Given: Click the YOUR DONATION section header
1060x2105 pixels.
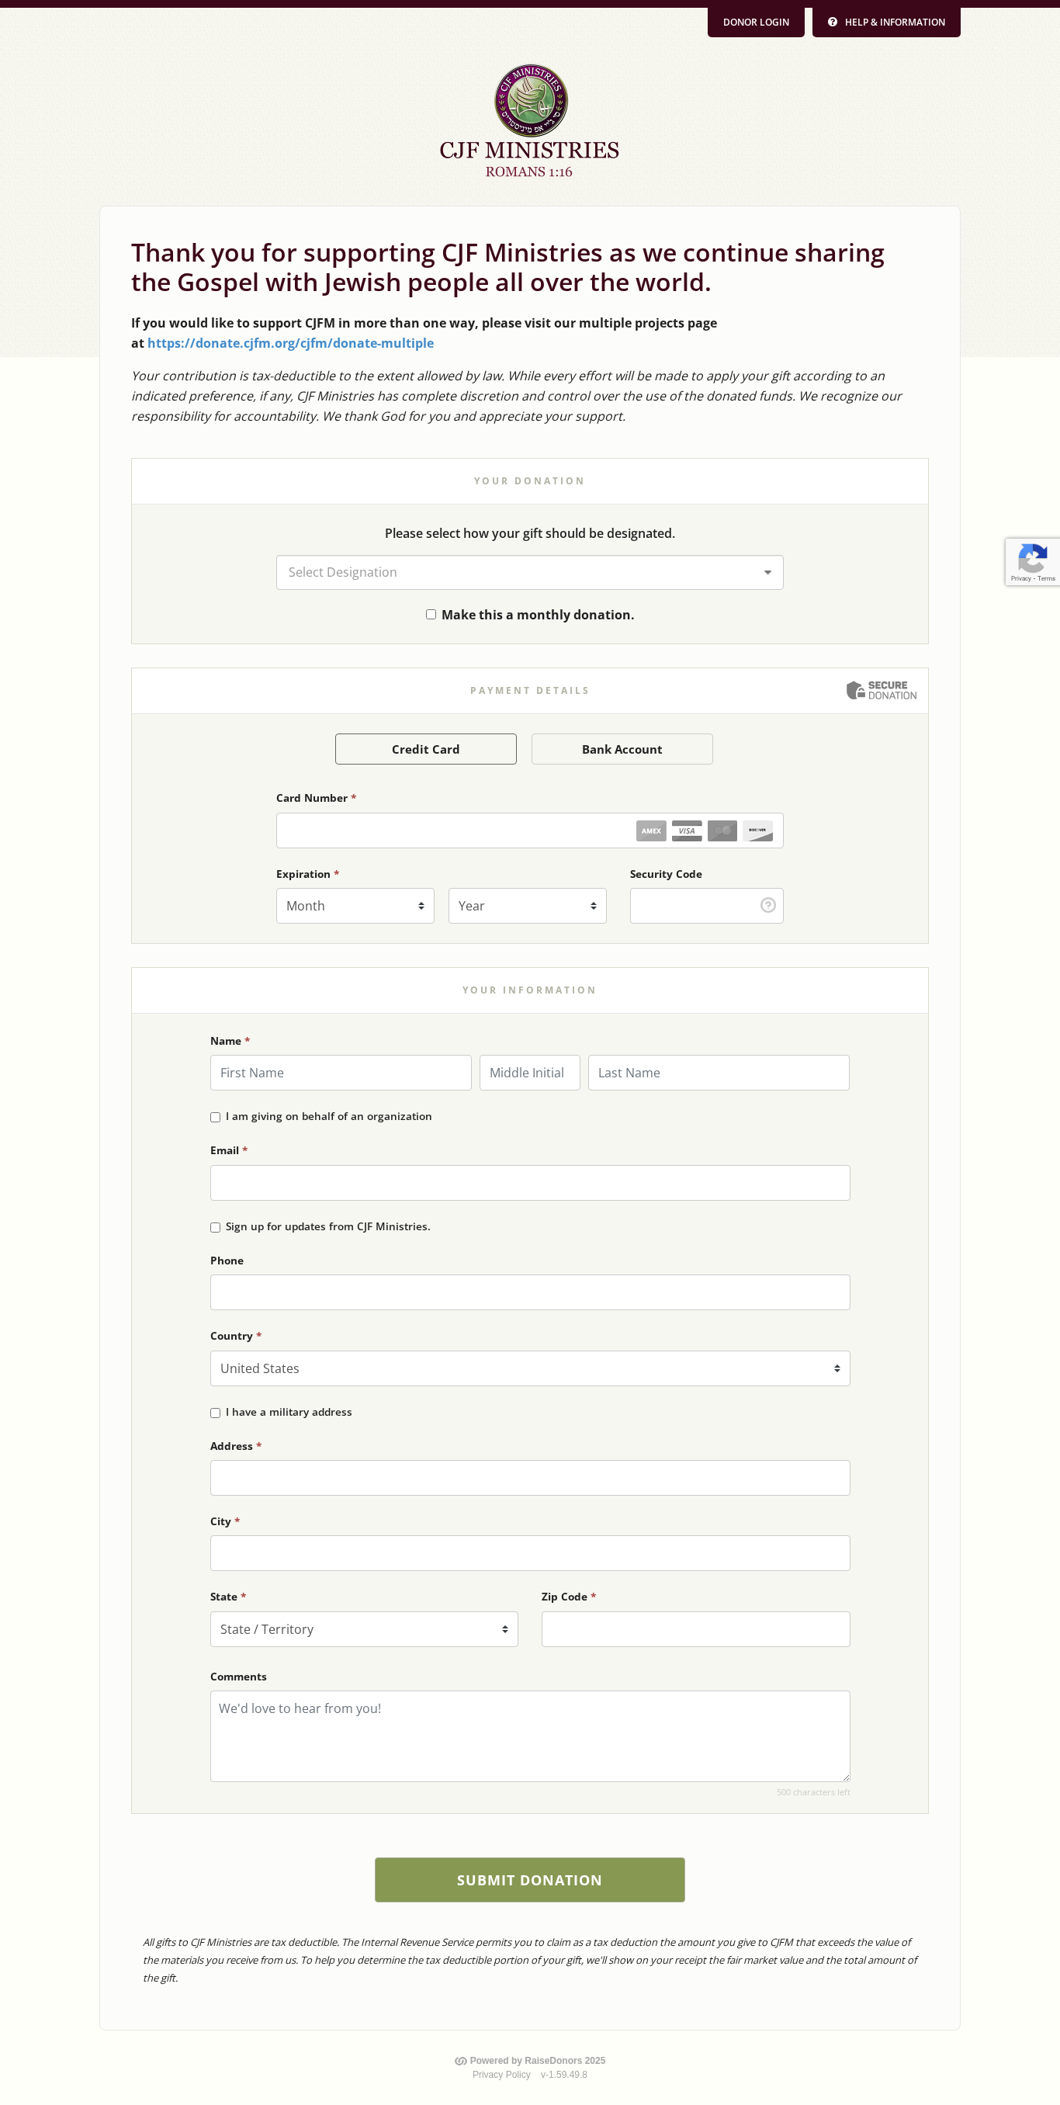Looking at the screenshot, I should [x=529, y=480].
